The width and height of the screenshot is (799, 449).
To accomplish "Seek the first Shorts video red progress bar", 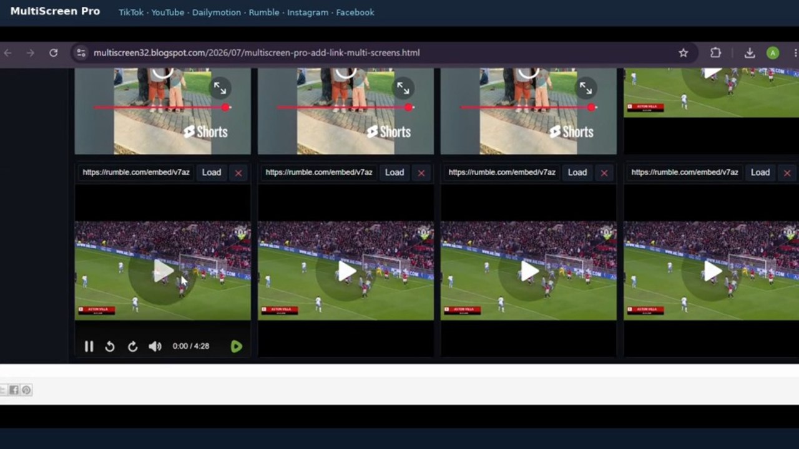I will pos(162,107).
